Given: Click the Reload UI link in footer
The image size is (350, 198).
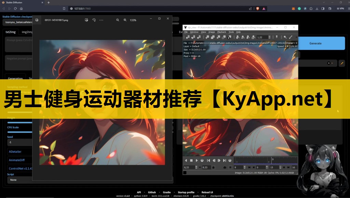Looking at the screenshot, I should click(207, 192).
